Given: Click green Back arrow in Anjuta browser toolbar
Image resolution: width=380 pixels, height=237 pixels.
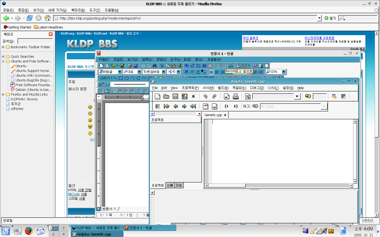Looking at the screenshot, I should click(175, 106).
